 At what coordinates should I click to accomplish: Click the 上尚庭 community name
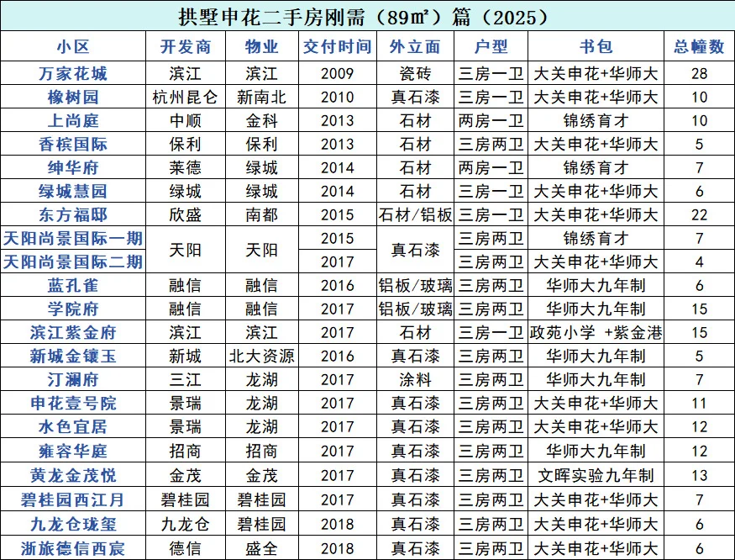73,120
